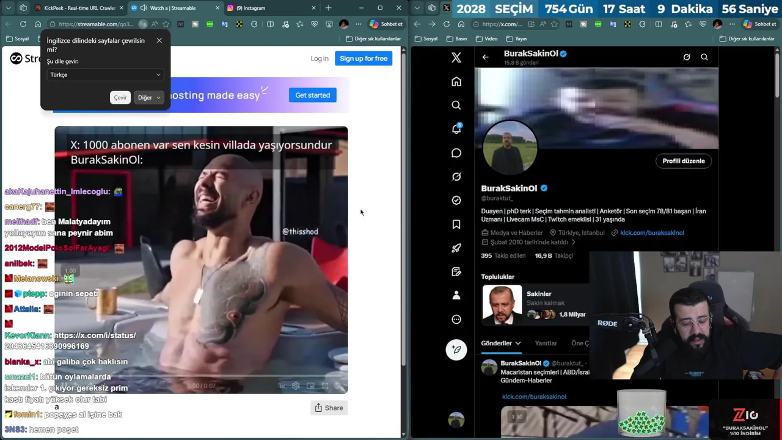Open BurakSakinOl profile avatar photo
782x440 pixels.
(x=510, y=147)
